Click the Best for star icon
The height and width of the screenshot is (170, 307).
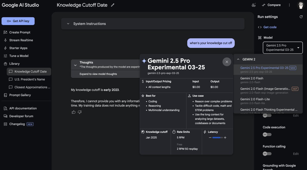point(143,96)
